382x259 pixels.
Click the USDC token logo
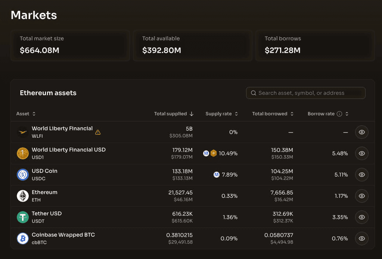pyautogui.click(x=23, y=175)
